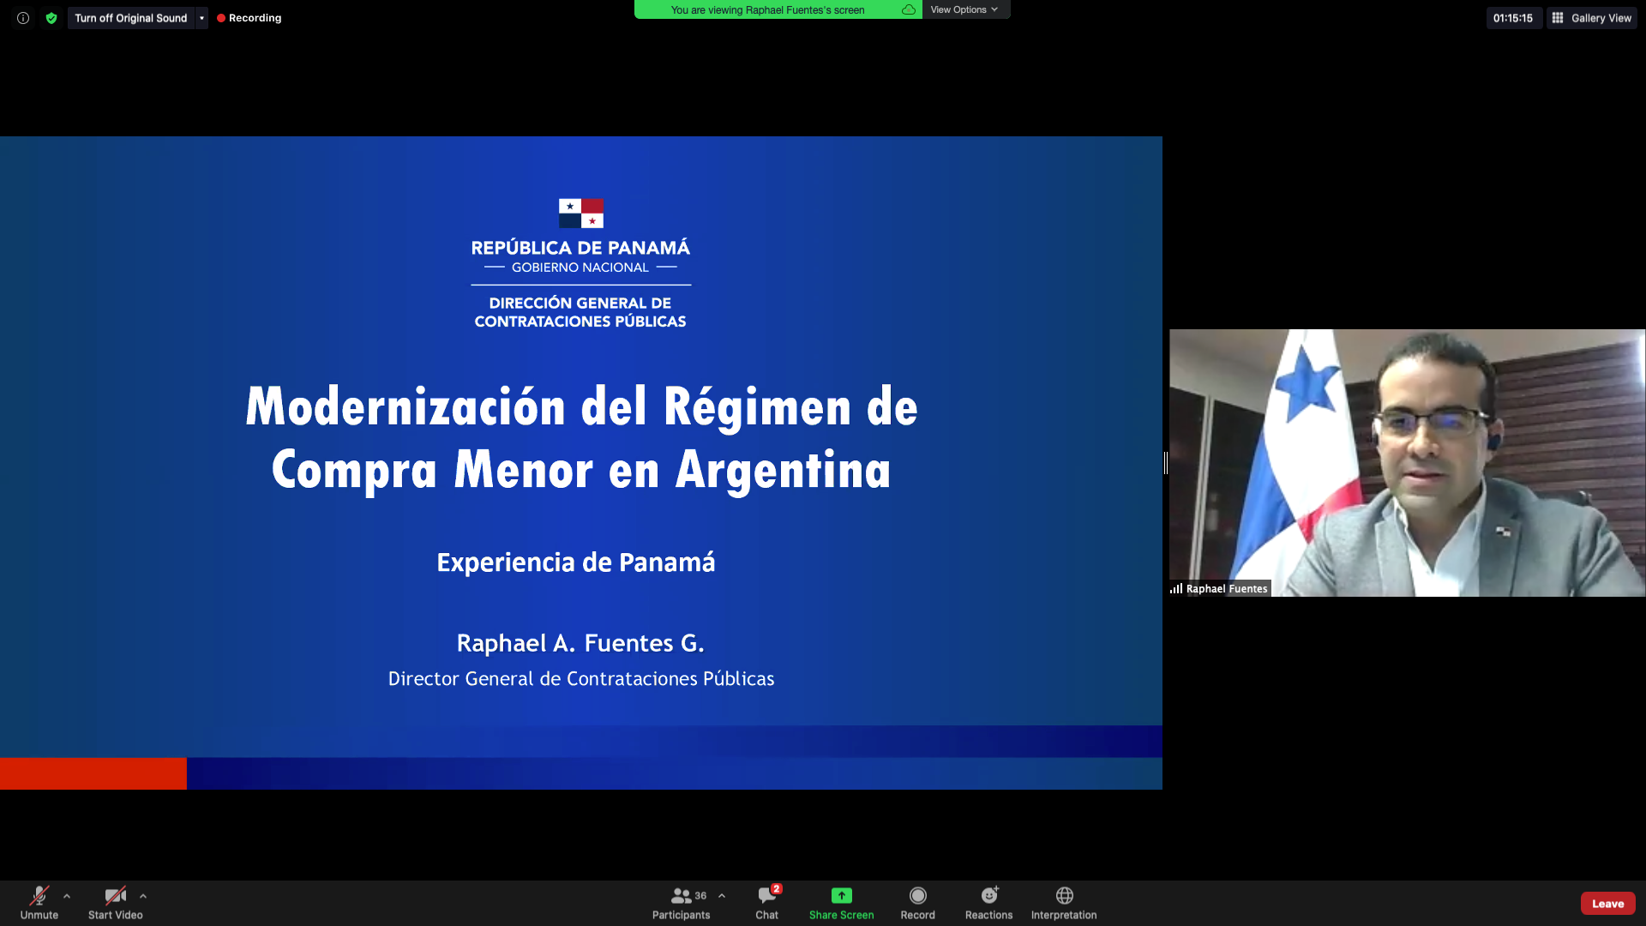Click the green encryption shield icon
The height and width of the screenshot is (926, 1646).
(51, 18)
